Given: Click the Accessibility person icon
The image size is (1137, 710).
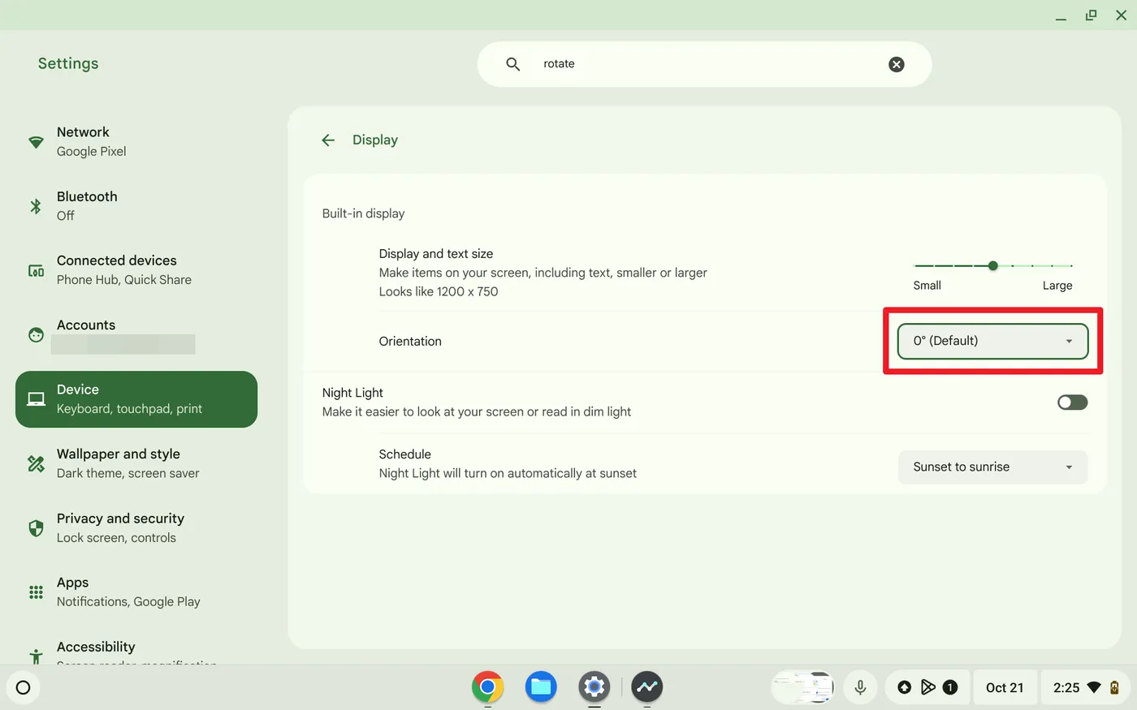Looking at the screenshot, I should (x=36, y=656).
